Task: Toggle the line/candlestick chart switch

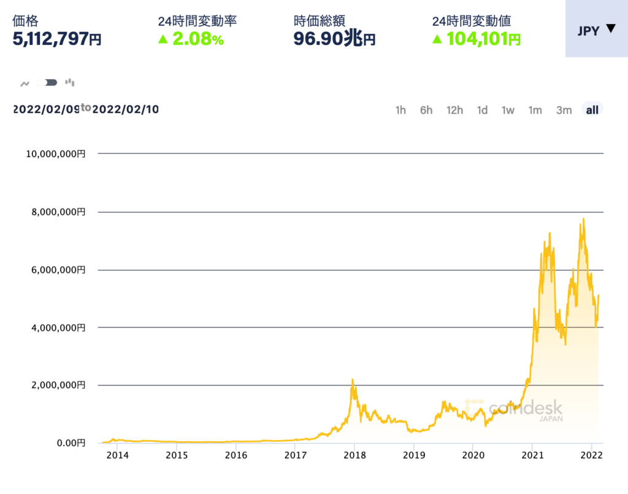Action: coord(47,82)
